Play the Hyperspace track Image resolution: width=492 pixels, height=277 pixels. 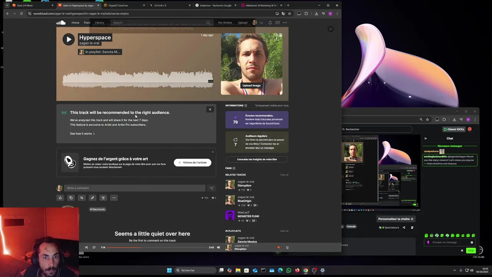coord(68,39)
